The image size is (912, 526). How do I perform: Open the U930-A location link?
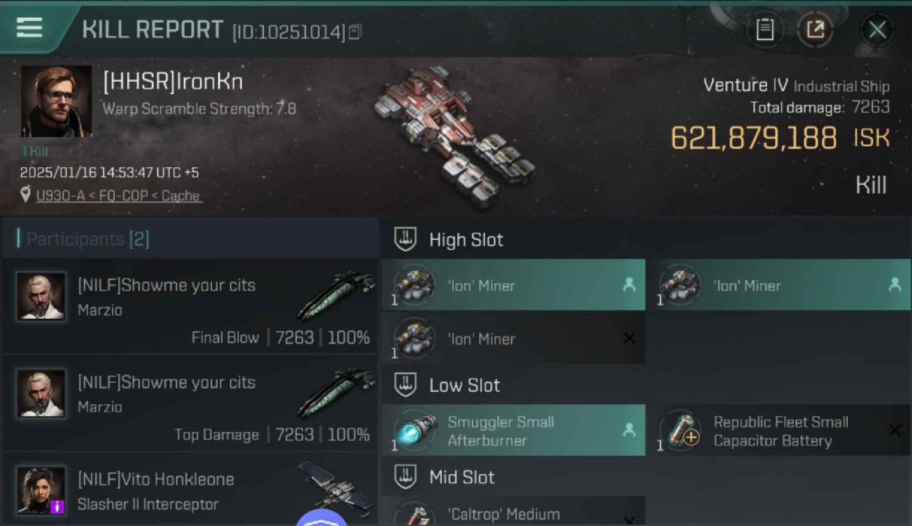click(119, 196)
